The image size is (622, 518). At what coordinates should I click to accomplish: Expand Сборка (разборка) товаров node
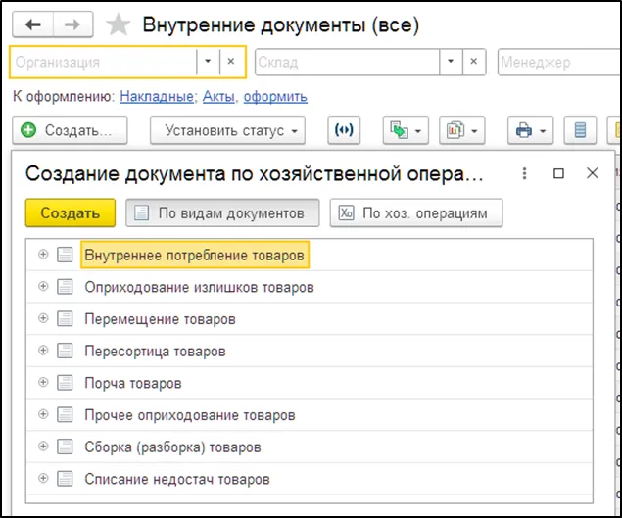click(43, 447)
